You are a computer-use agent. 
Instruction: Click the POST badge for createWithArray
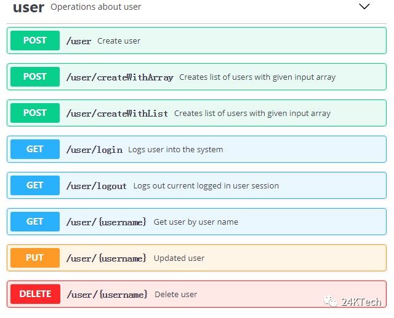35,77
